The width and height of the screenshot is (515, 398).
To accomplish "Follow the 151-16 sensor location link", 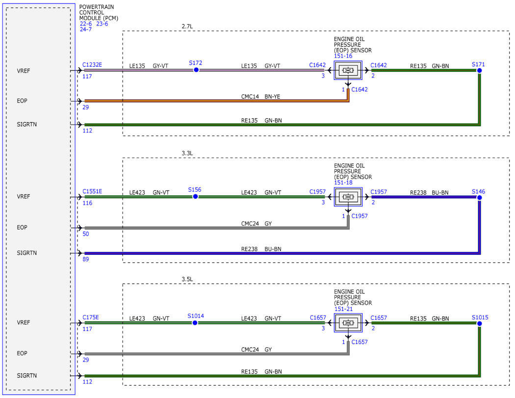I will click(343, 56).
